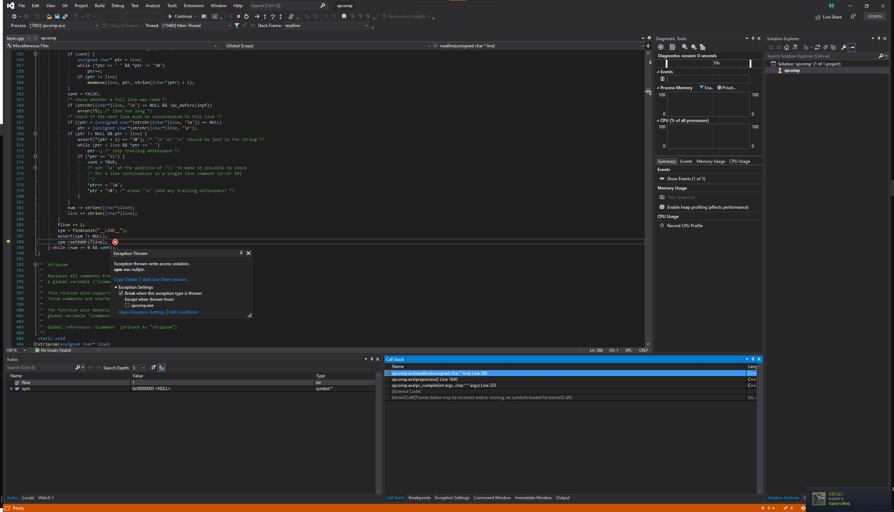Viewport: 894px width, 512px height.
Task: Open the Process dropdown showing spcomp.exe
Action: (64, 26)
